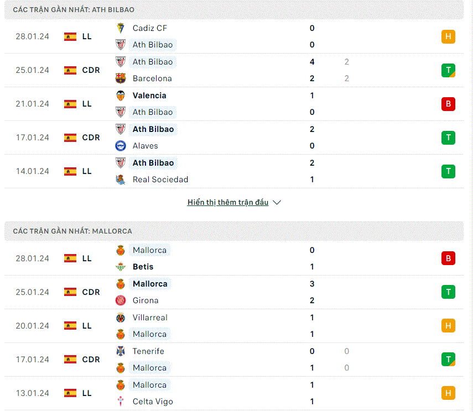The width and height of the screenshot is (473, 412).
Task: Click the red B badge for Valencia match
Action: (x=448, y=104)
